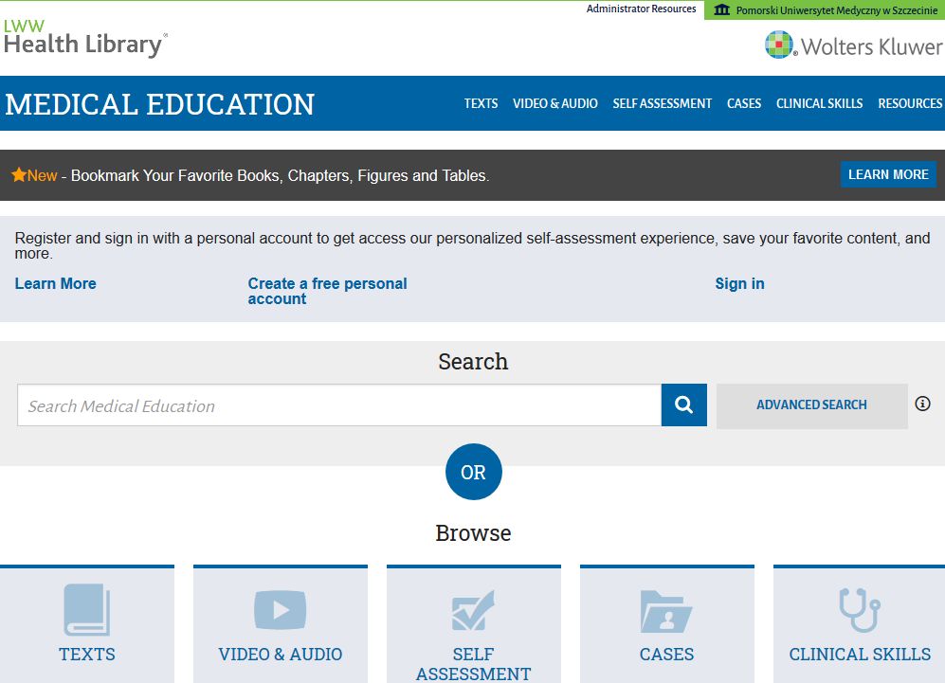Image resolution: width=945 pixels, height=683 pixels.
Task: Open the ADVANCED SEARCH page
Action: [811, 404]
